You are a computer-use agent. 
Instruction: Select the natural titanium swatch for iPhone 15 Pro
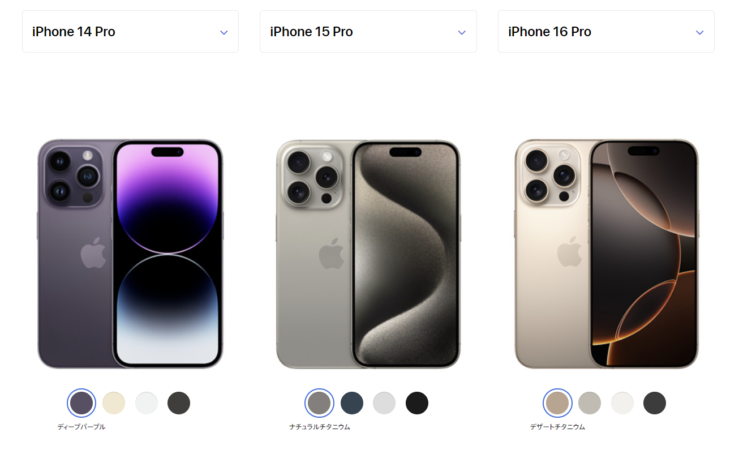click(319, 403)
